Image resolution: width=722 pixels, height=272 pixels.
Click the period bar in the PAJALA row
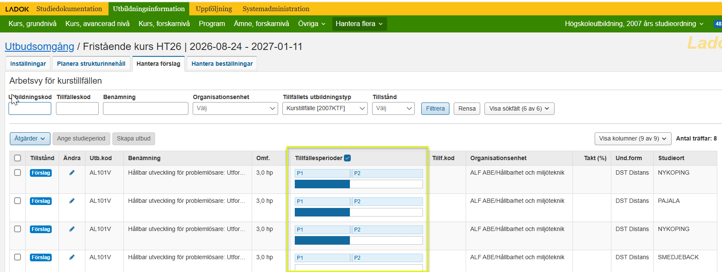click(359, 212)
